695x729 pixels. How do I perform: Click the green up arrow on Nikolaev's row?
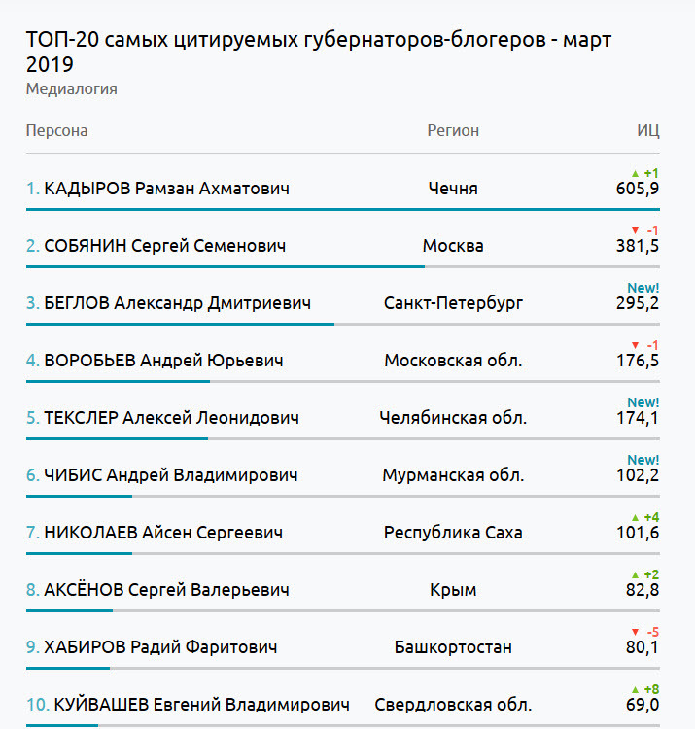tap(636, 517)
